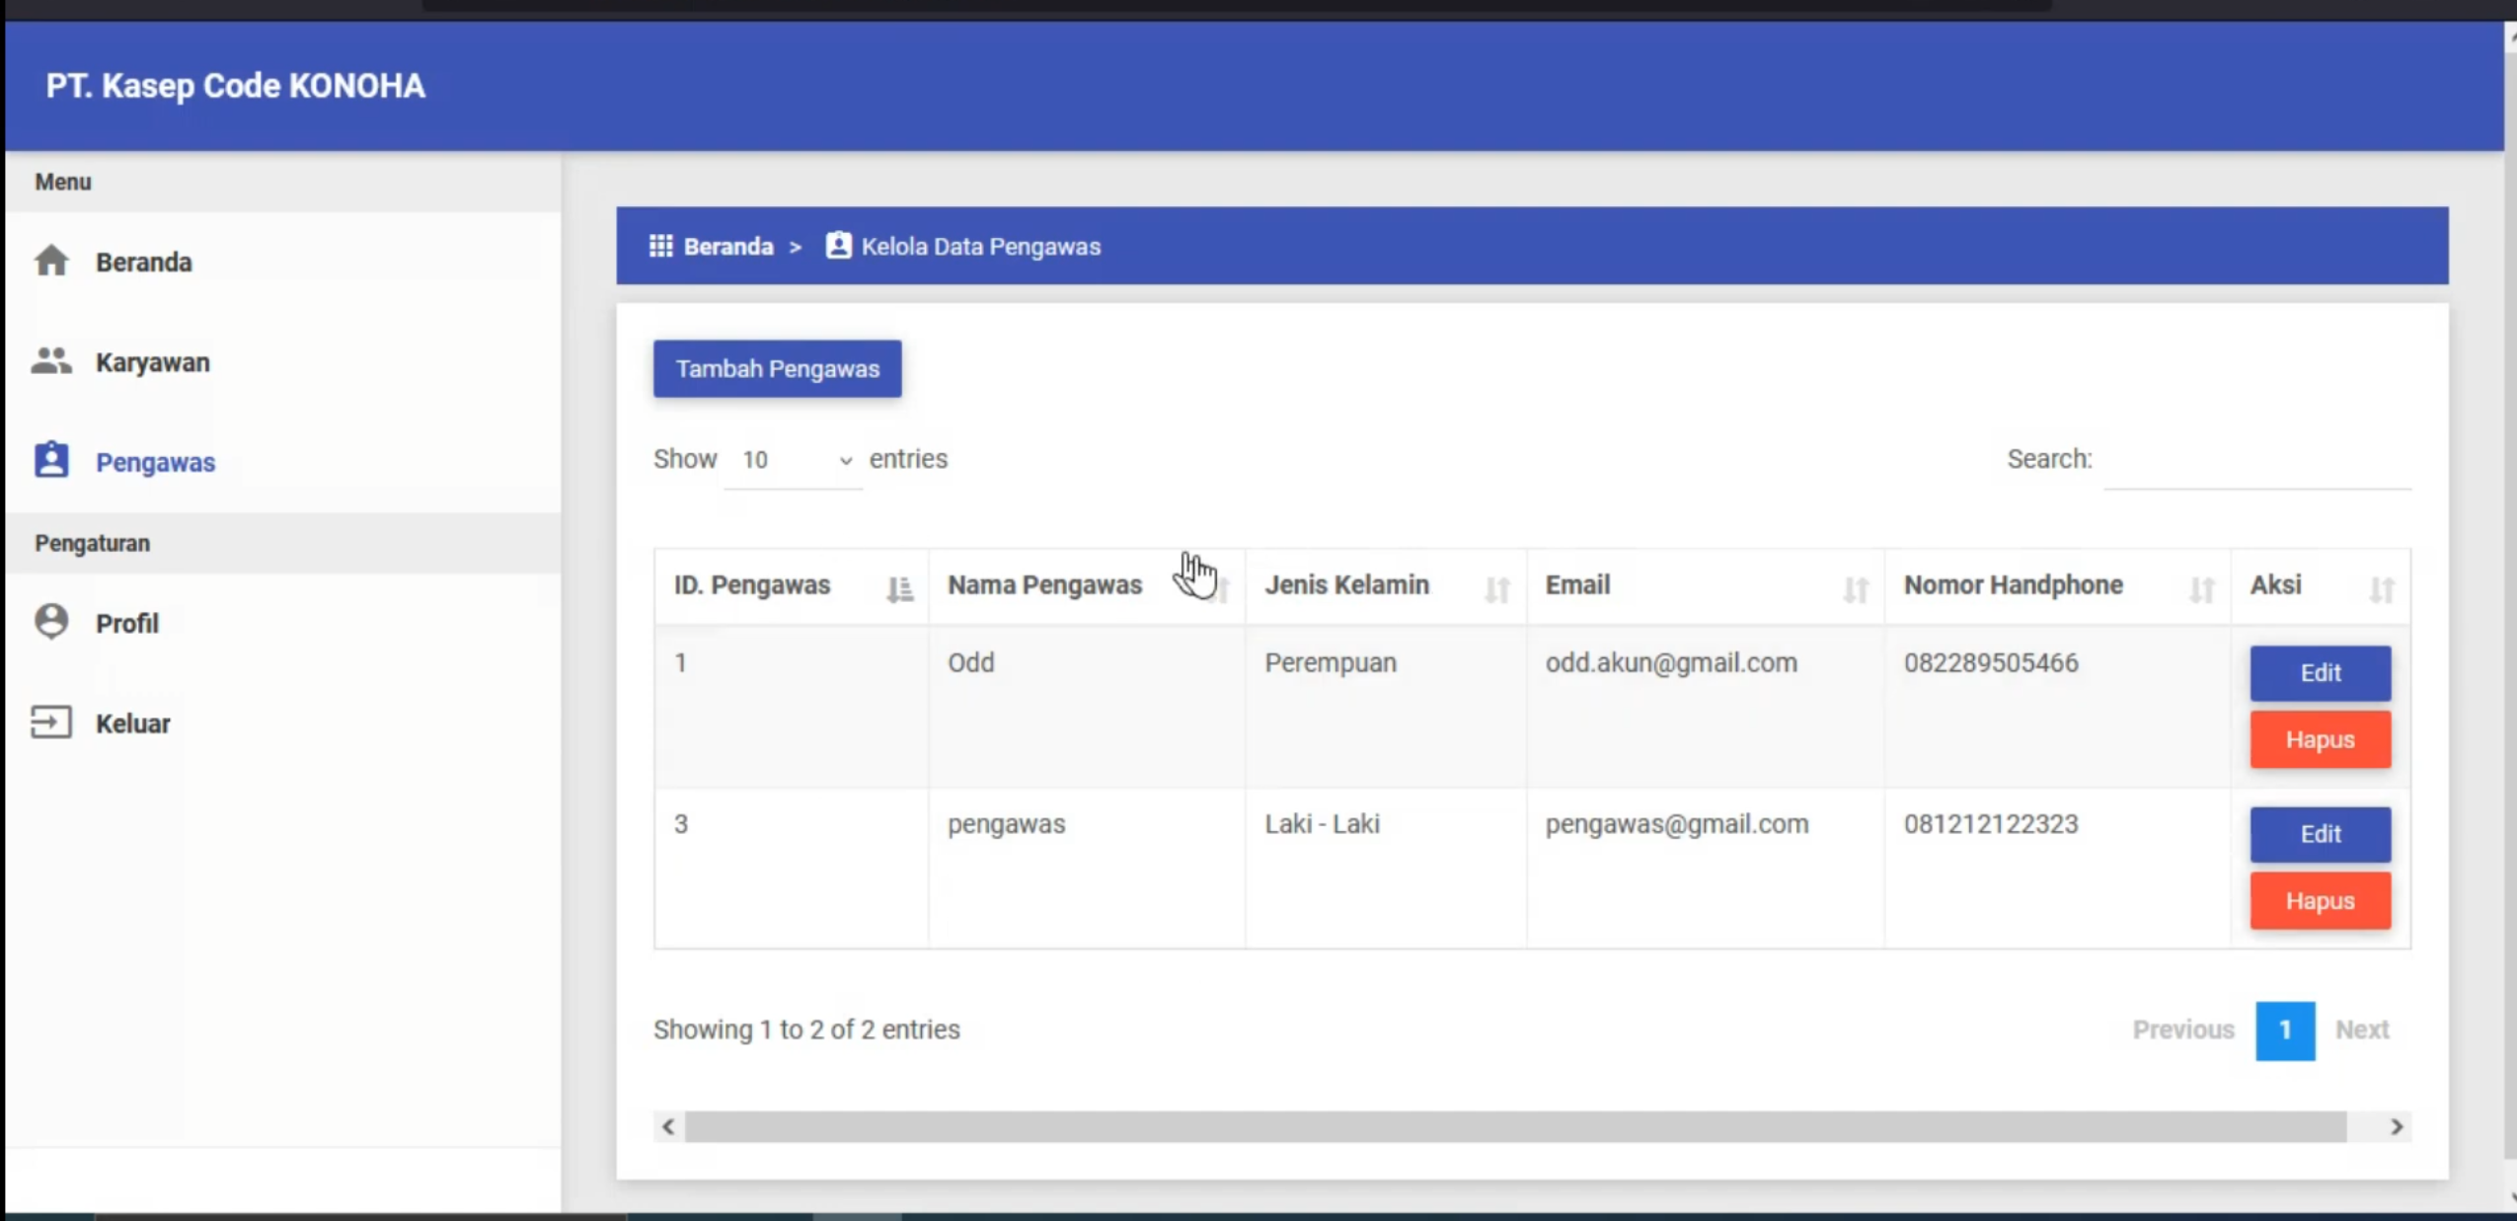
Task: Sort by Nomor Handphone sort icon
Action: click(x=2202, y=589)
